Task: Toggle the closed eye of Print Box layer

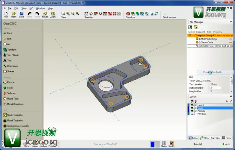Action: point(192,114)
